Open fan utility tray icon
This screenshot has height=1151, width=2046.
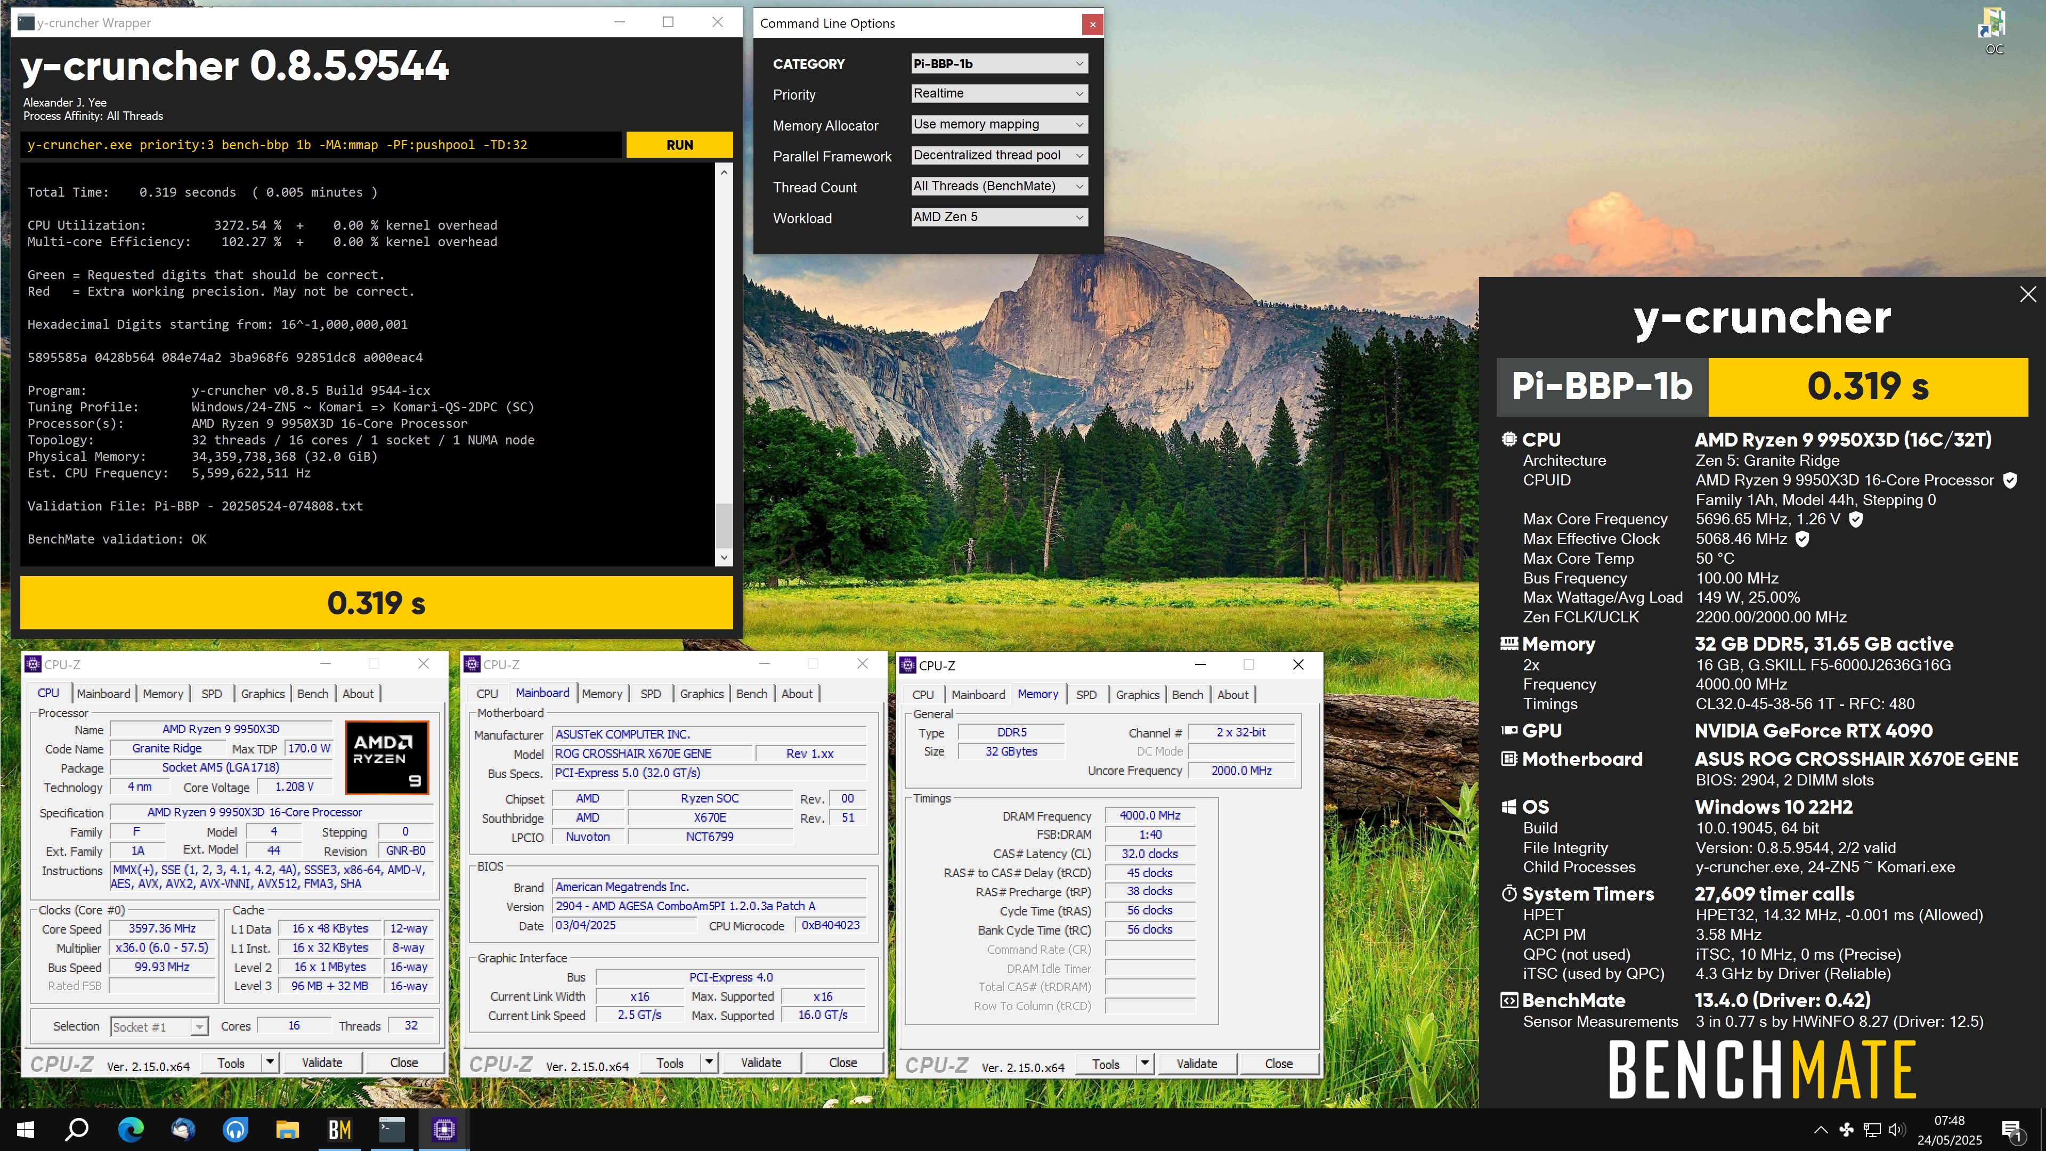(x=1846, y=1130)
